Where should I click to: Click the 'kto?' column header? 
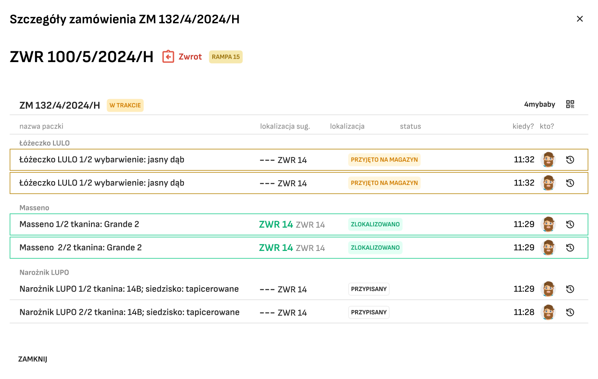pos(547,126)
